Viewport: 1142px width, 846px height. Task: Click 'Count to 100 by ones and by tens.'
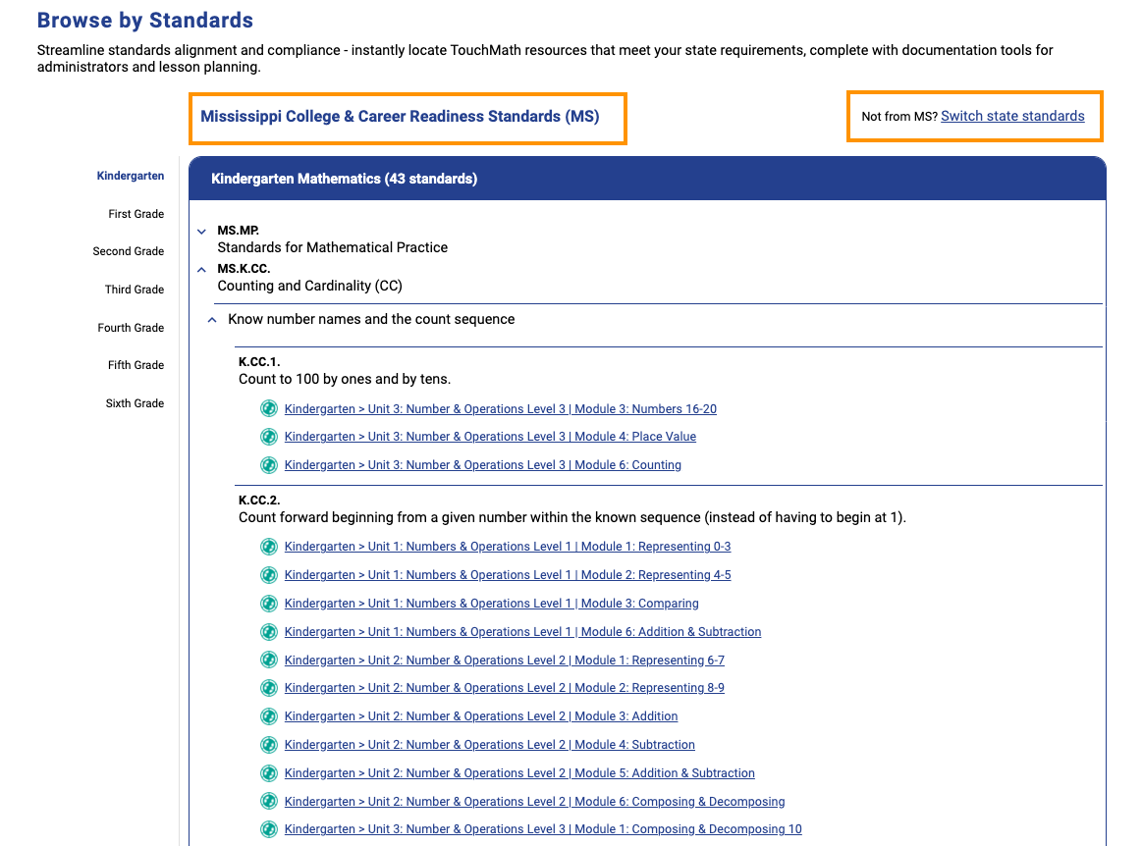tap(345, 379)
